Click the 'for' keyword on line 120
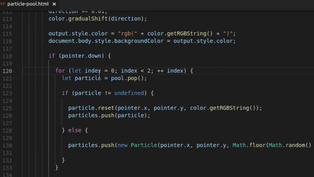 click(60, 71)
